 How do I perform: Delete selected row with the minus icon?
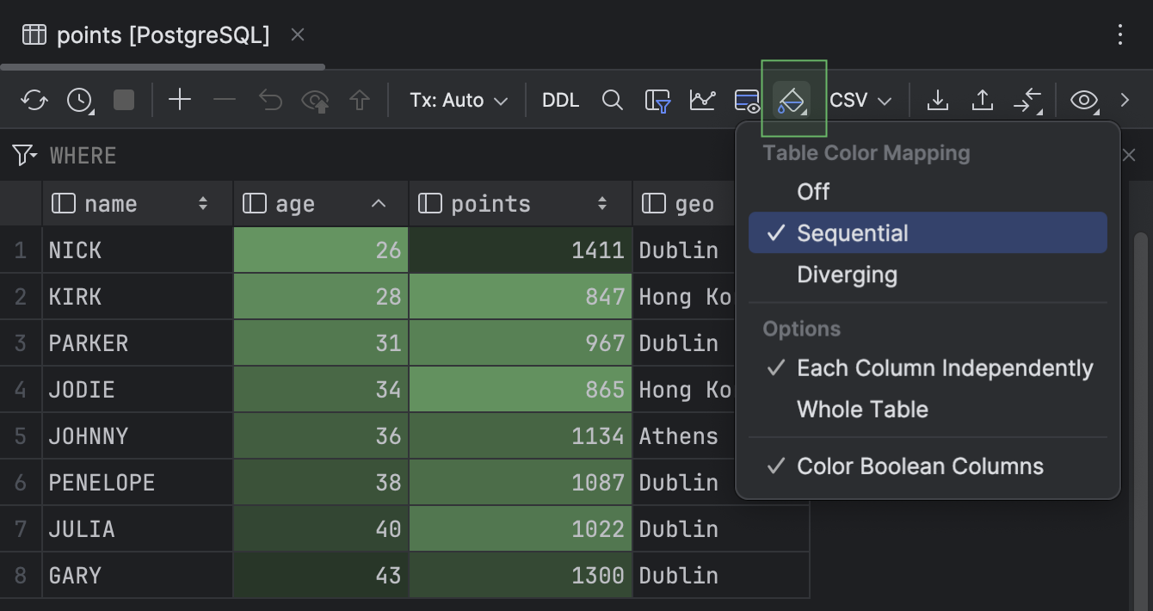[224, 99]
